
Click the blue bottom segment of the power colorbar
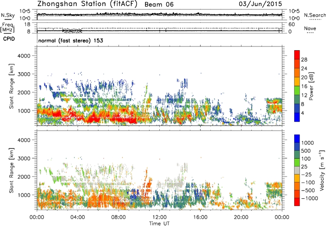click(297, 117)
